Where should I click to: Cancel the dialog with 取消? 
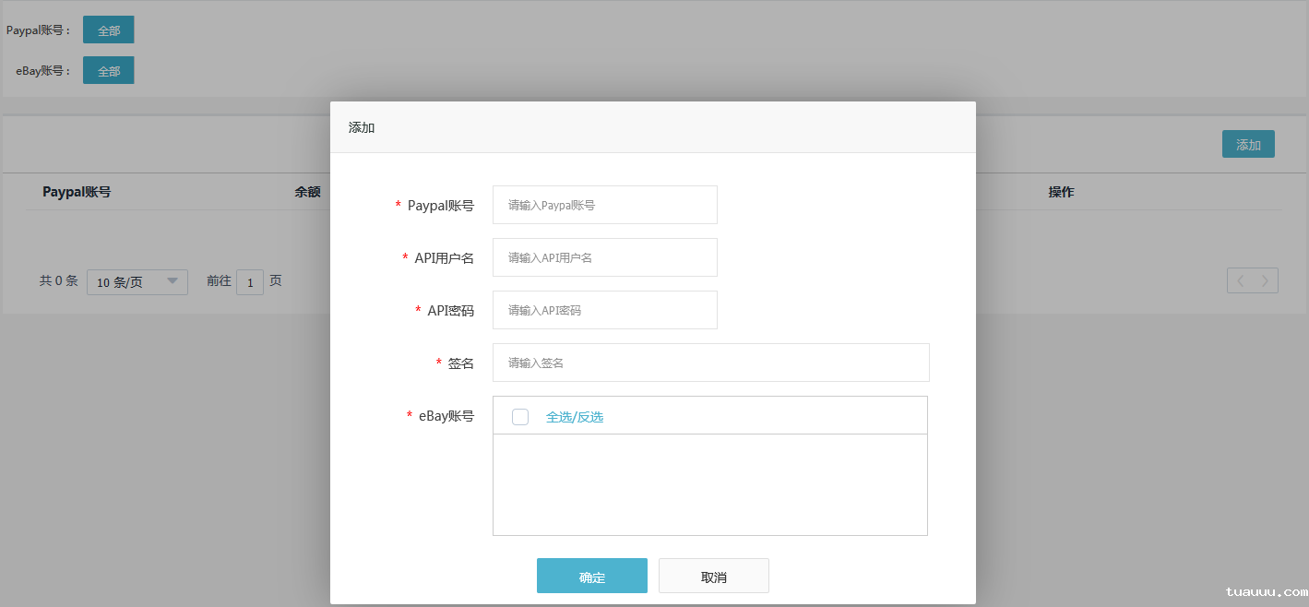(713, 577)
